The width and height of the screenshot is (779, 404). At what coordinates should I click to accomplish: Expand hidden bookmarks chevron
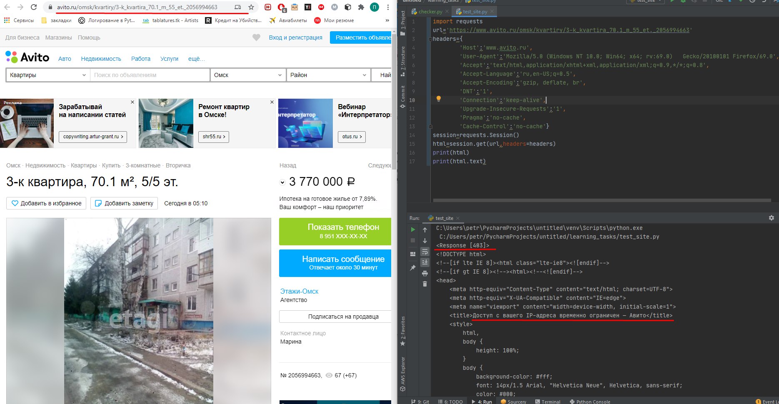coord(387,20)
